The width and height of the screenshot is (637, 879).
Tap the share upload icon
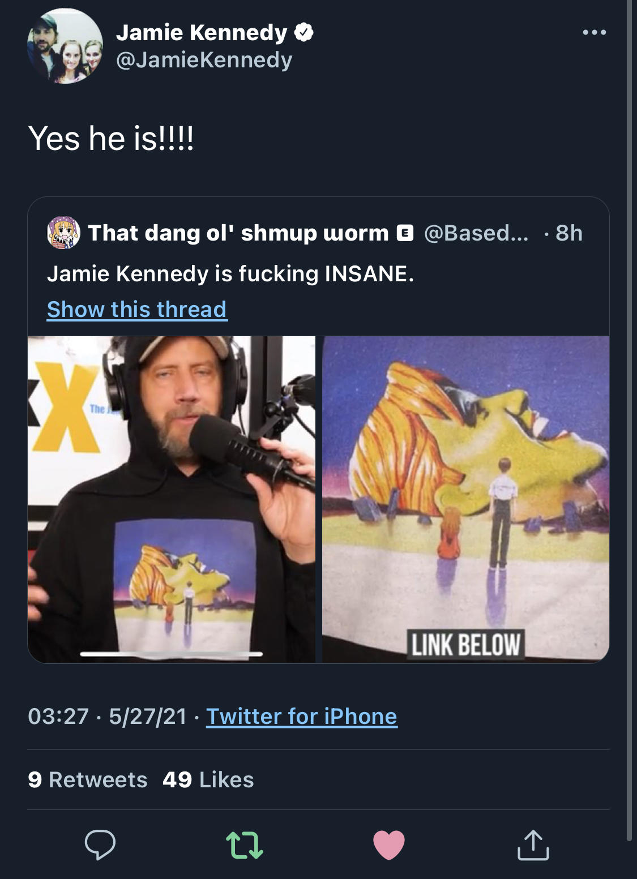coord(533,844)
